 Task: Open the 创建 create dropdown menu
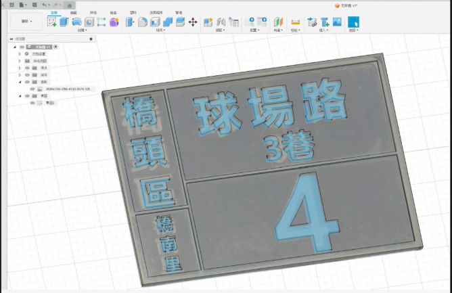82,30
